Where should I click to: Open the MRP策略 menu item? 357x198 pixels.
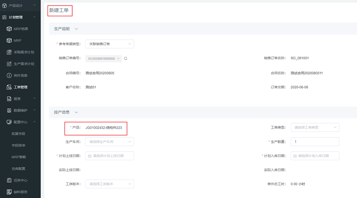pyautogui.click(x=18, y=157)
